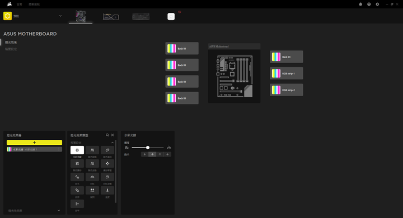
Task: Click the speed slider handle
Action: coord(148,148)
